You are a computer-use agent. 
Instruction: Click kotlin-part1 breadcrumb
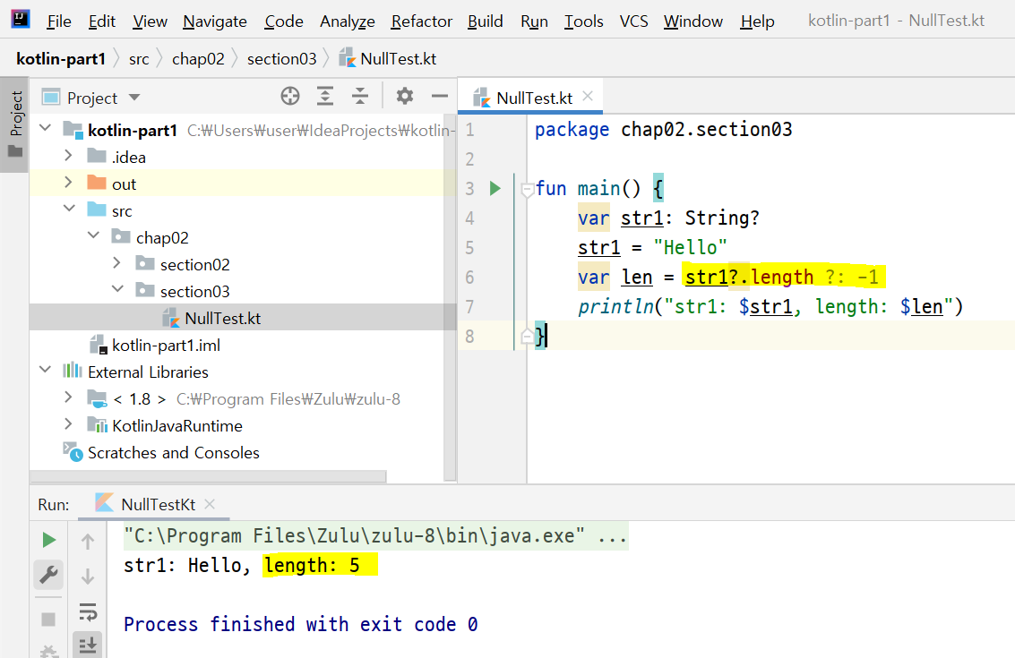[x=61, y=59]
